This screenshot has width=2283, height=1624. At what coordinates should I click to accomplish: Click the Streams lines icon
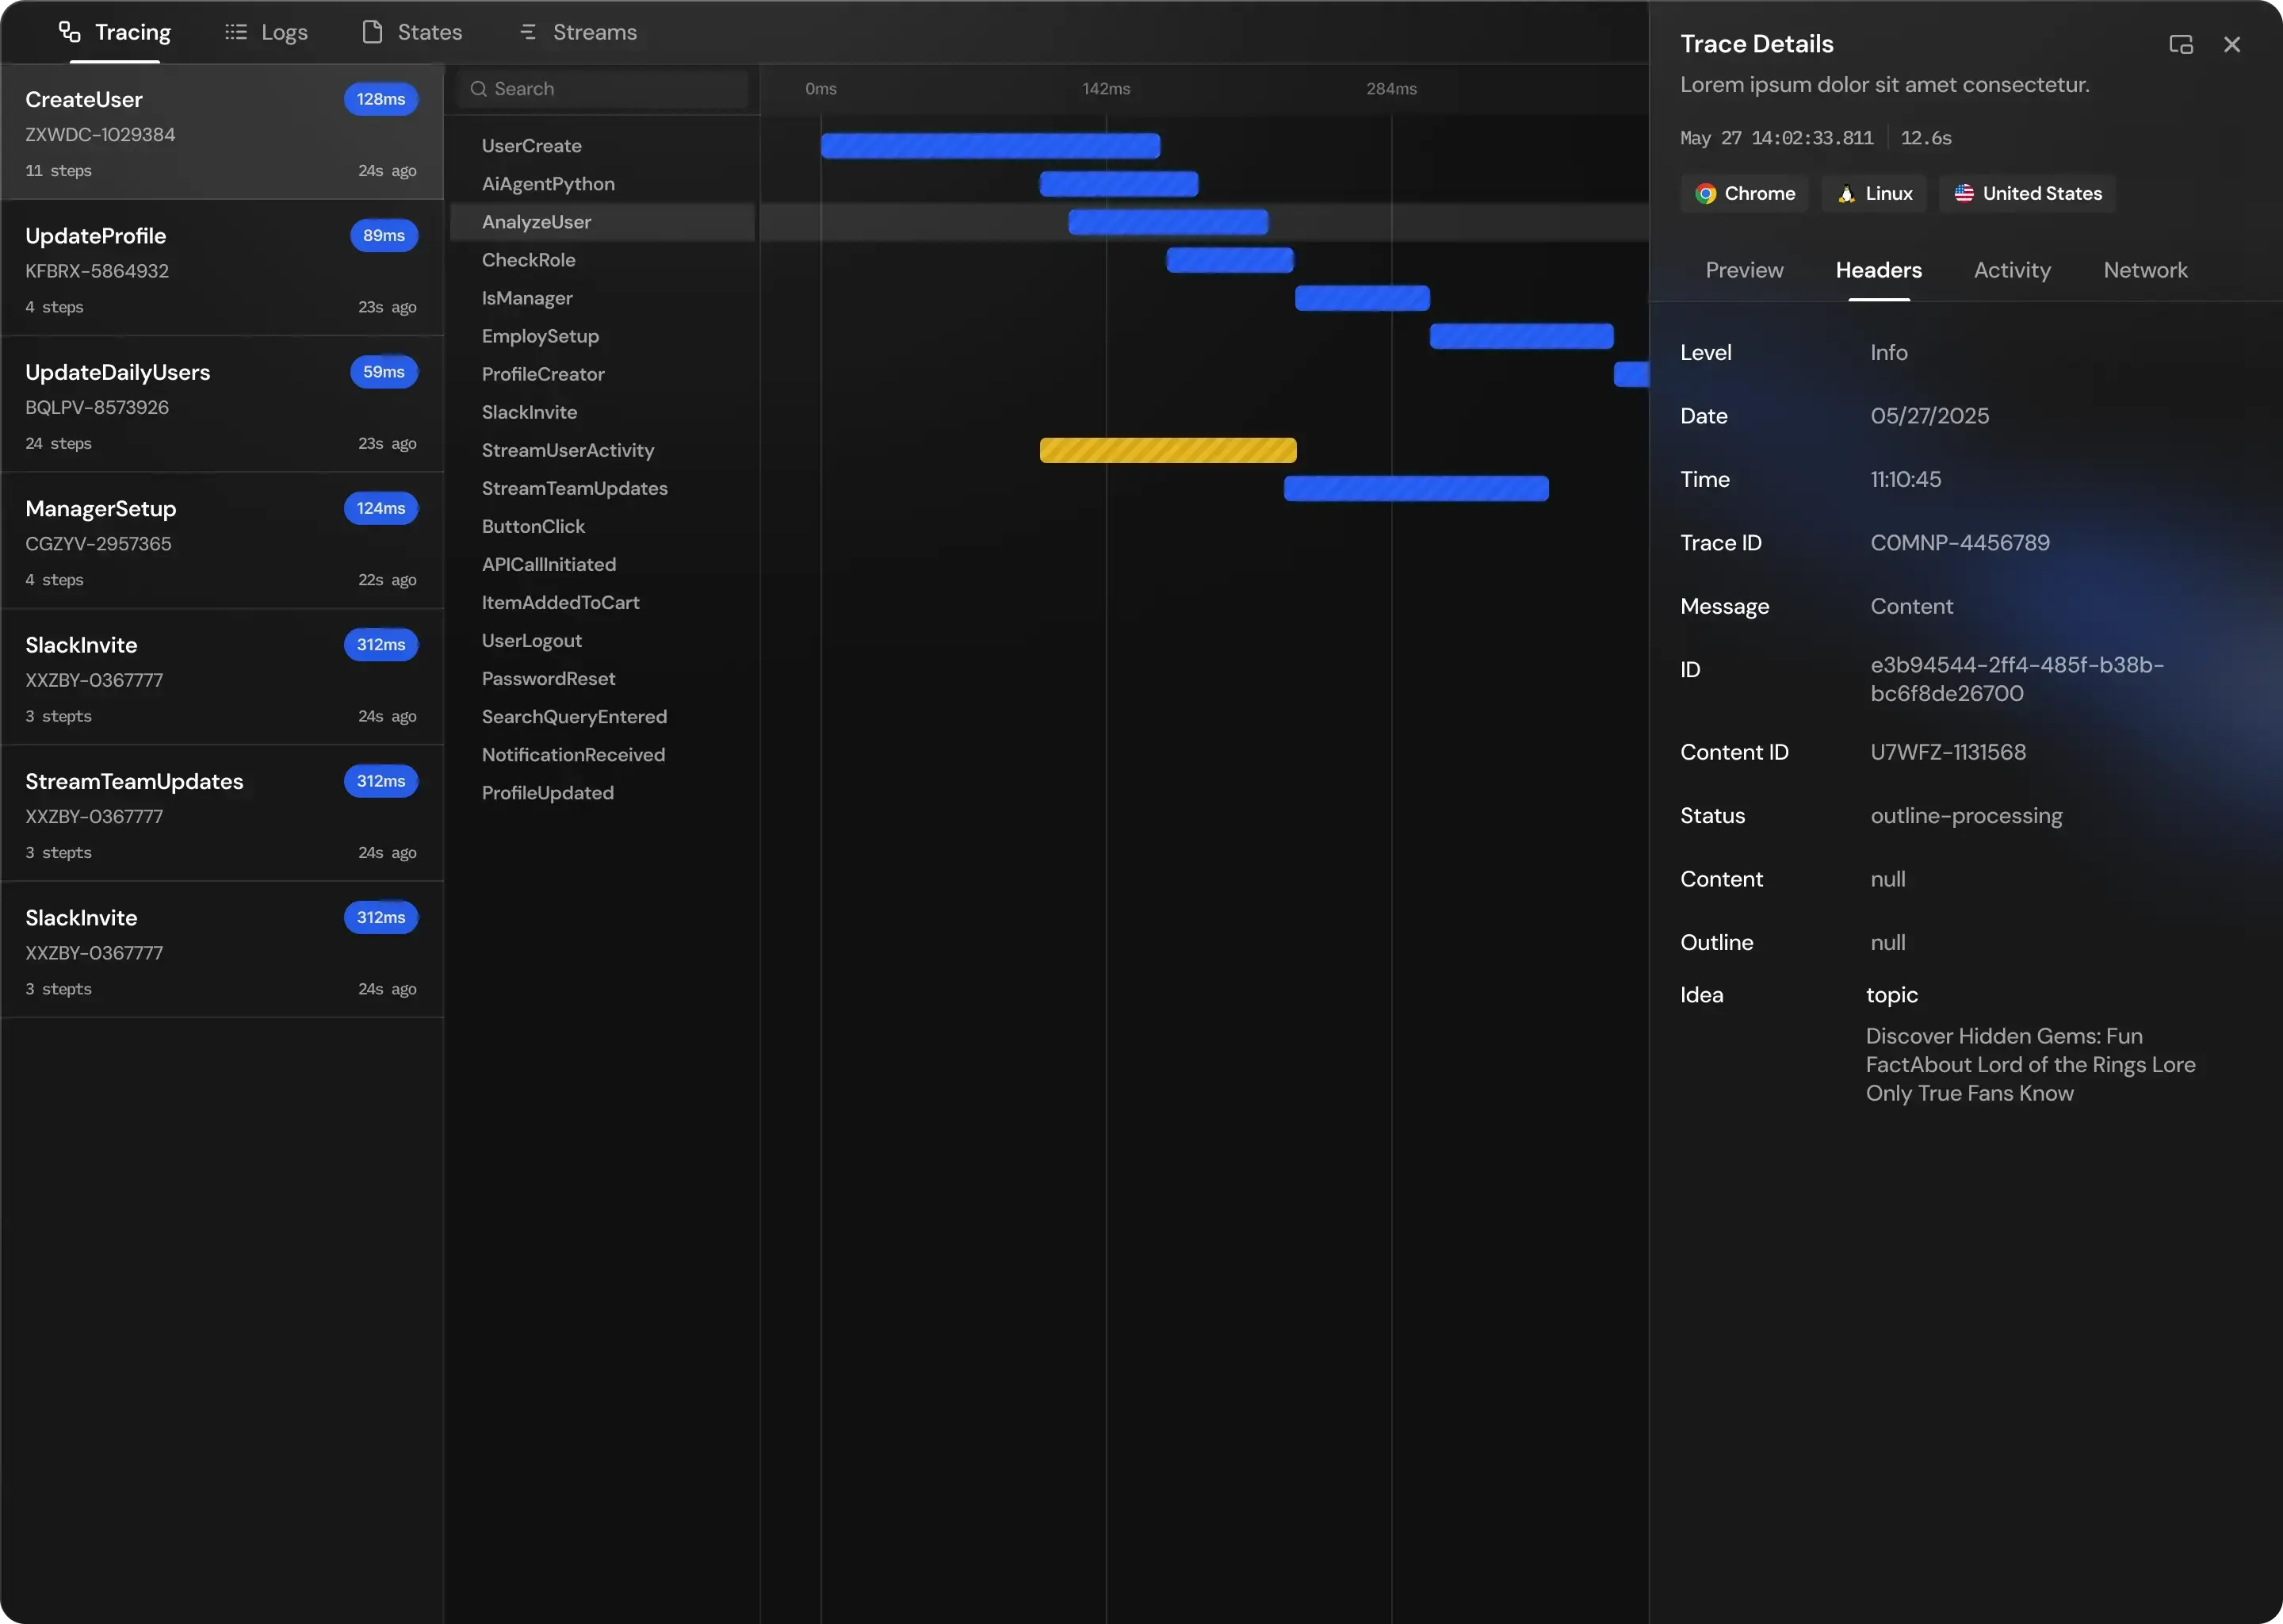click(x=528, y=32)
